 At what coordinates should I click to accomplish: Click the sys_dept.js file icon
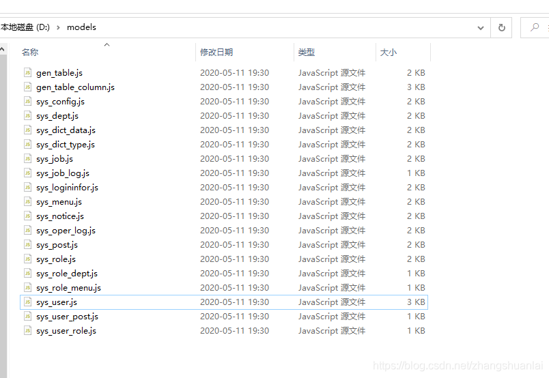[28, 115]
